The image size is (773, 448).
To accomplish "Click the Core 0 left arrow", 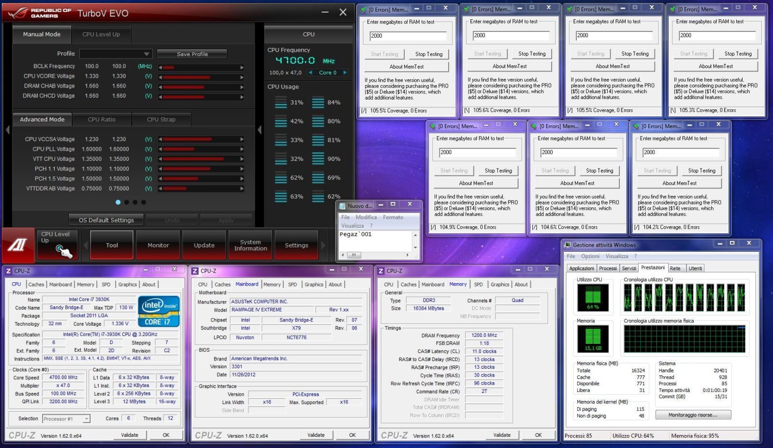I will point(310,72).
